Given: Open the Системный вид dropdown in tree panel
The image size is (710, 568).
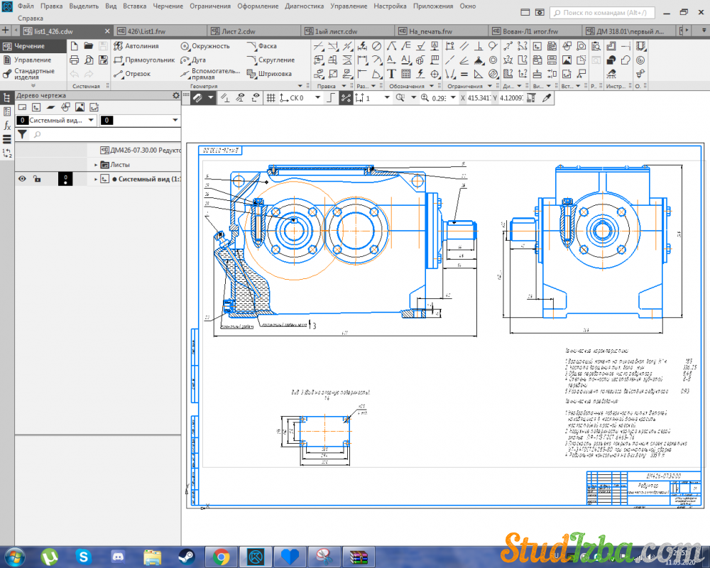Looking at the screenshot, I should [x=91, y=121].
